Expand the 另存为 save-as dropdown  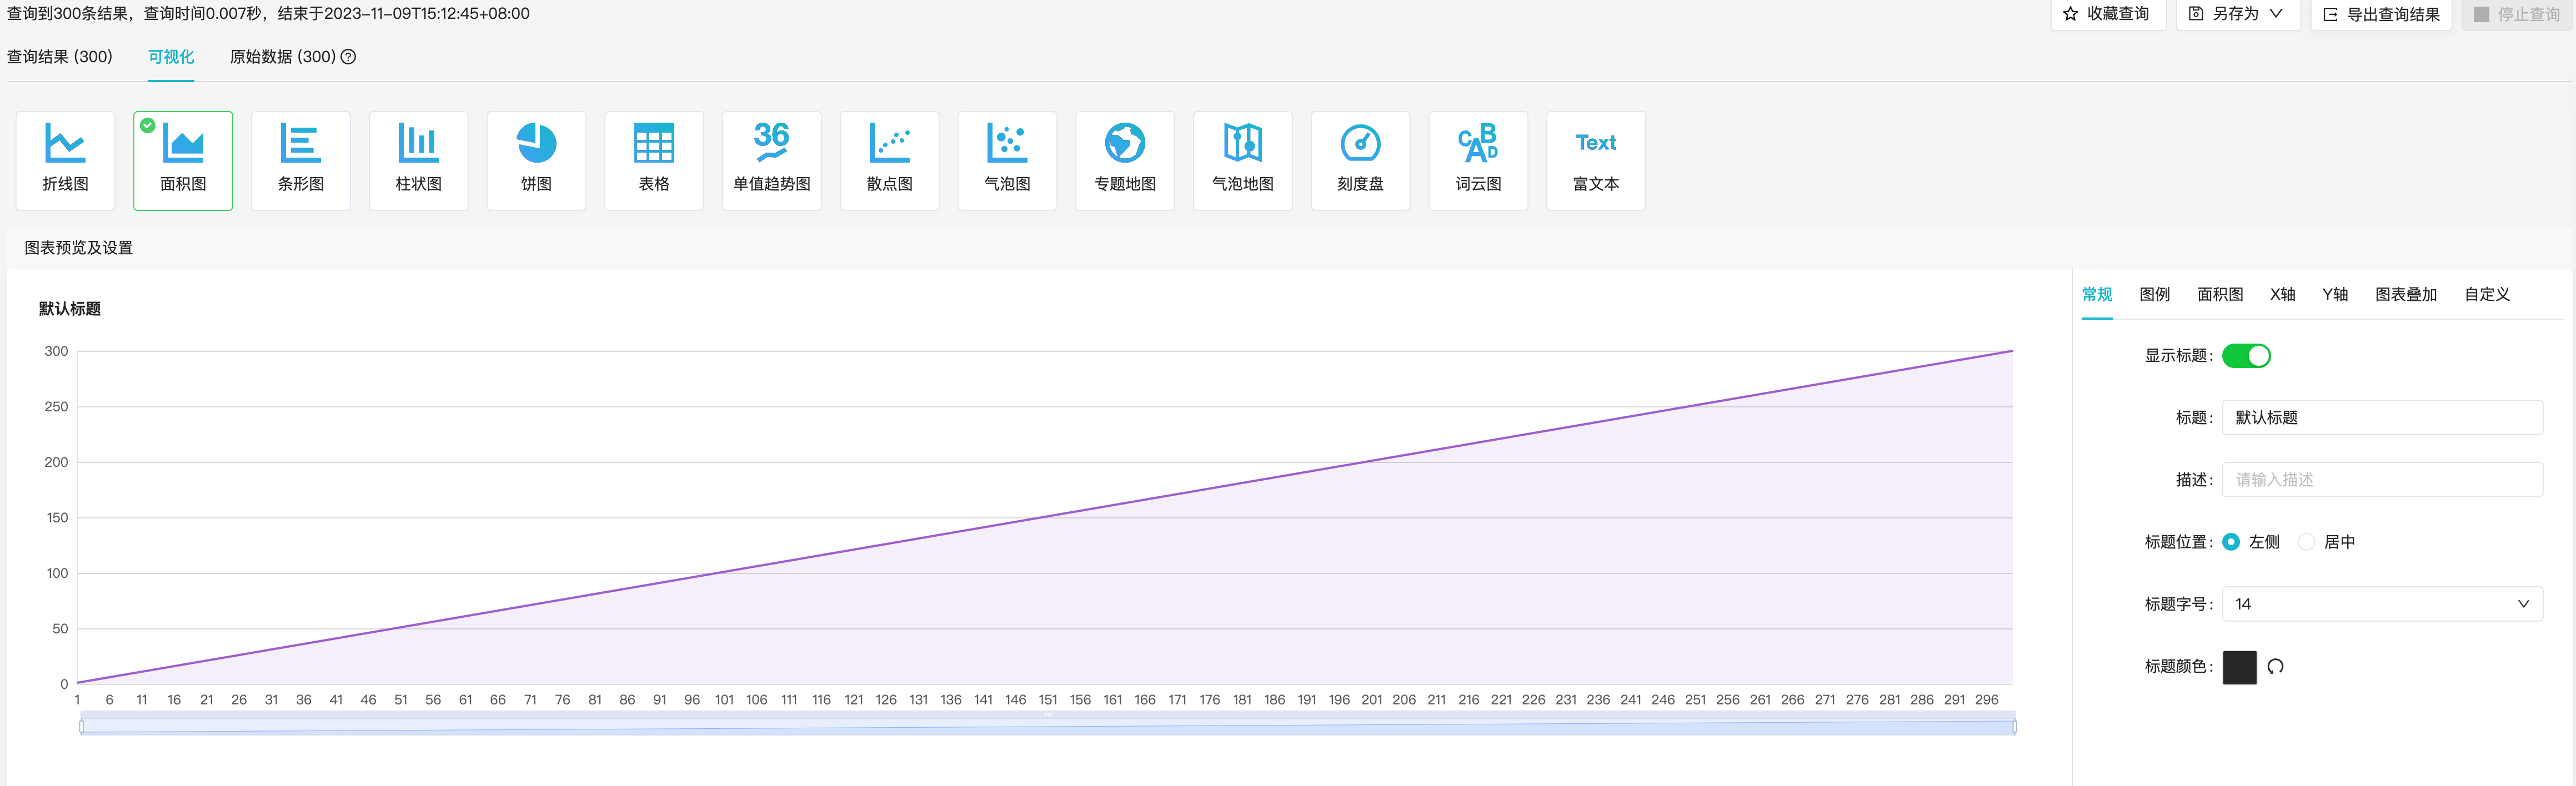(2238, 14)
